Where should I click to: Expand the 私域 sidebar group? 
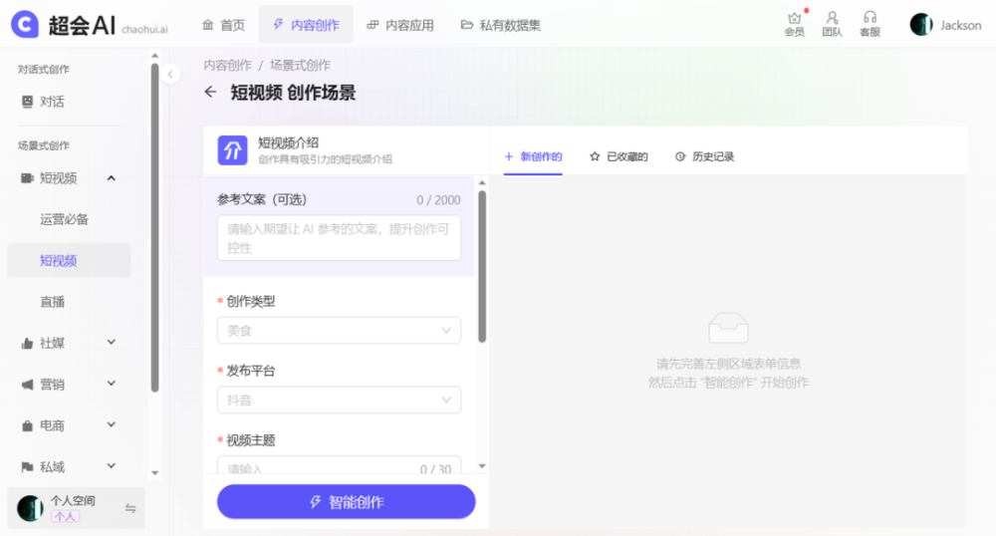(x=112, y=466)
